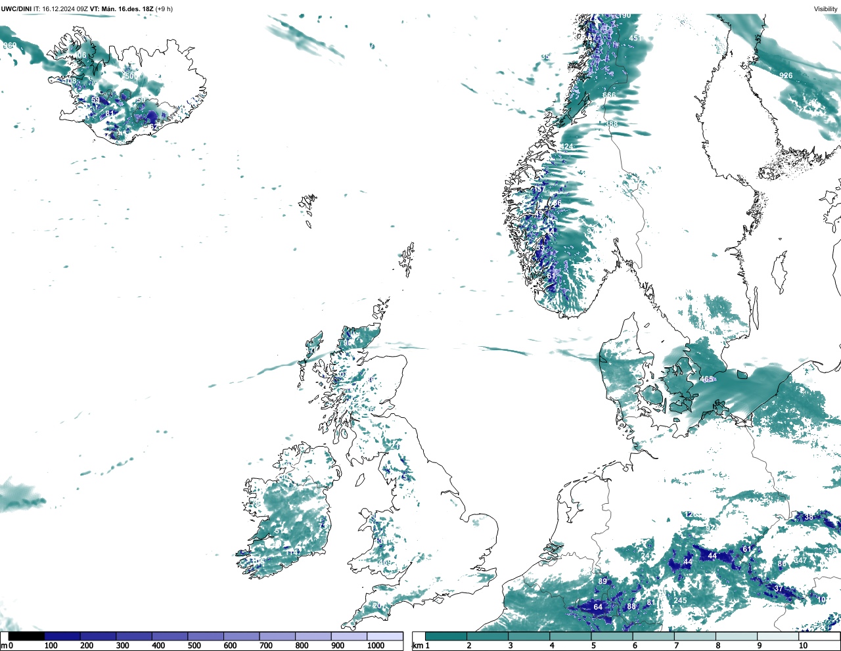Click the '38' value near right edge
This screenshot has width=841, height=651.
809,517
